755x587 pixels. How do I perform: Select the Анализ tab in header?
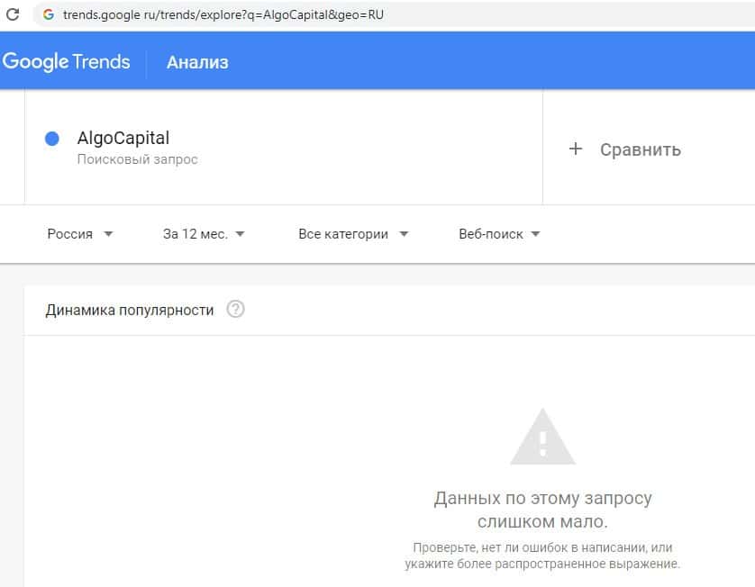[197, 62]
